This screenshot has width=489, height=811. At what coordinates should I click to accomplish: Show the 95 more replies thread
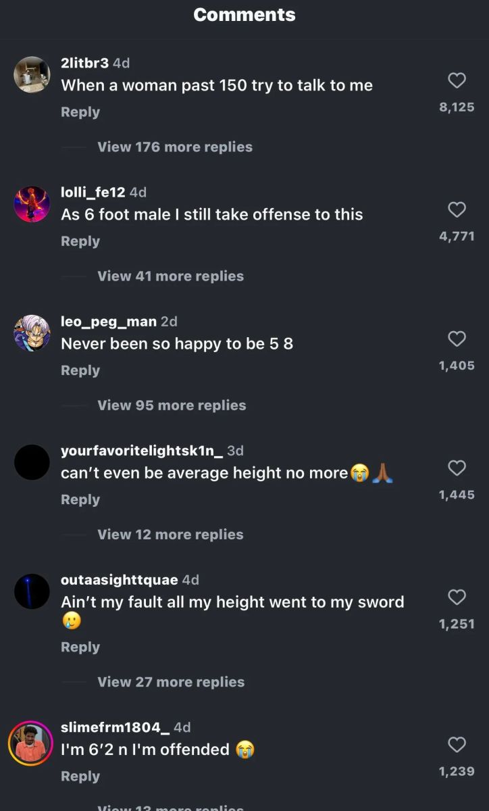tap(172, 405)
